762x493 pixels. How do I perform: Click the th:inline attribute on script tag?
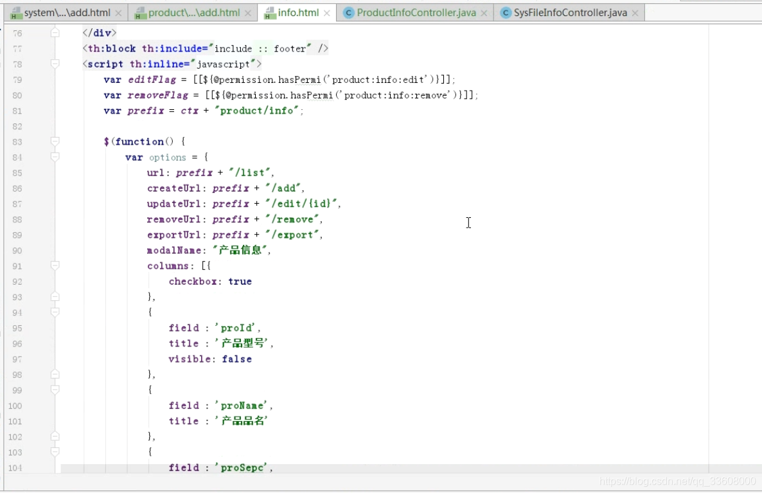[x=159, y=64]
